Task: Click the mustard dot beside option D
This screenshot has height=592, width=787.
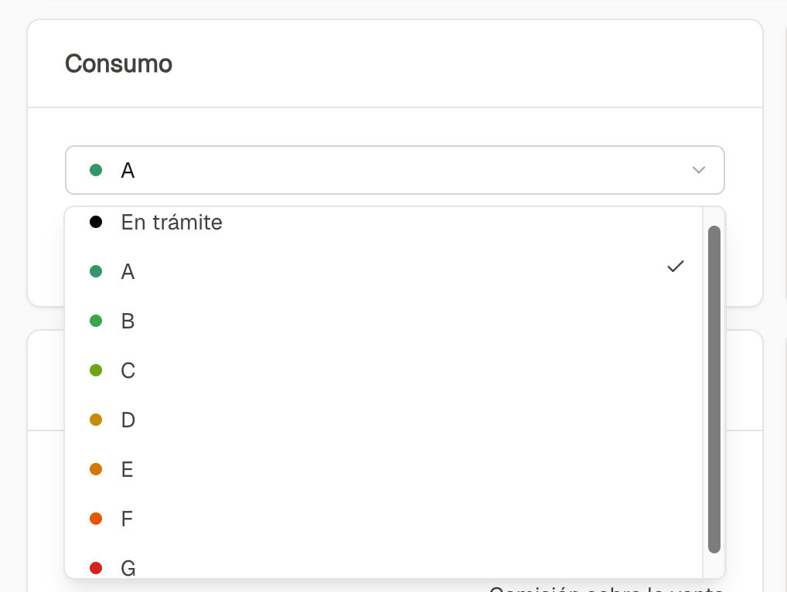Action: (96, 420)
